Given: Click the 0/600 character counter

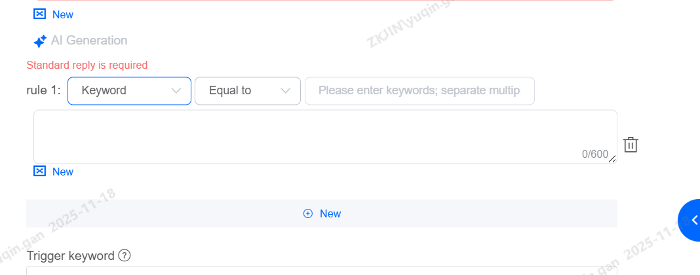Looking at the screenshot, I should tap(594, 155).
